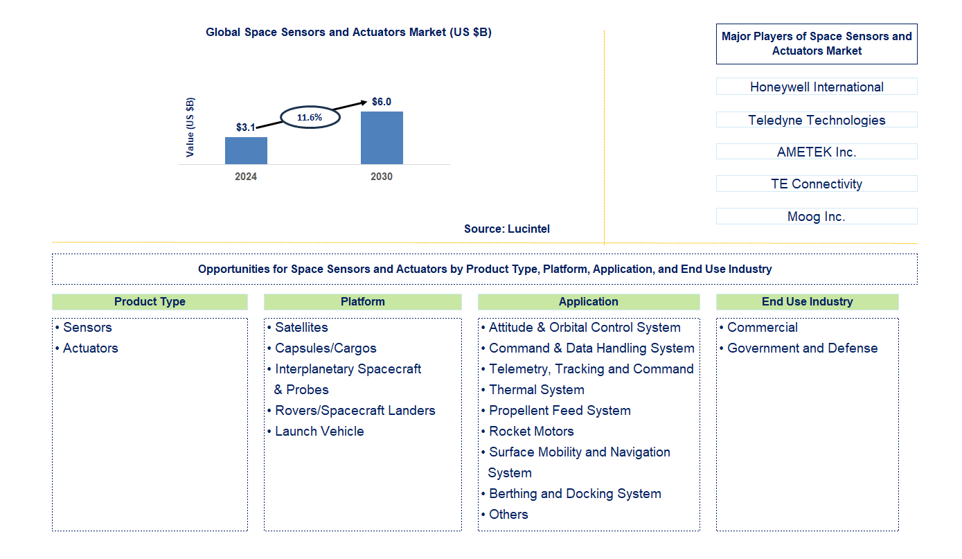Select the 2024 bar in the chart

(x=246, y=150)
